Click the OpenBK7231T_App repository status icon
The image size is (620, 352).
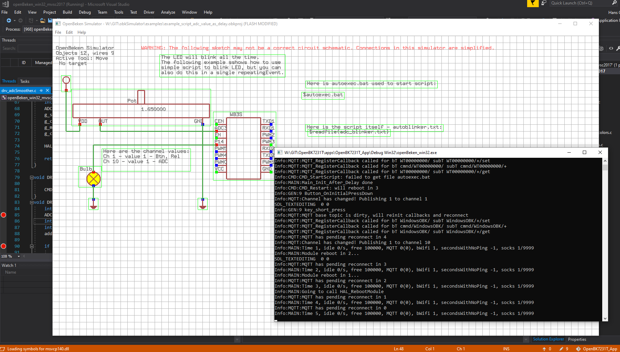coord(578,349)
